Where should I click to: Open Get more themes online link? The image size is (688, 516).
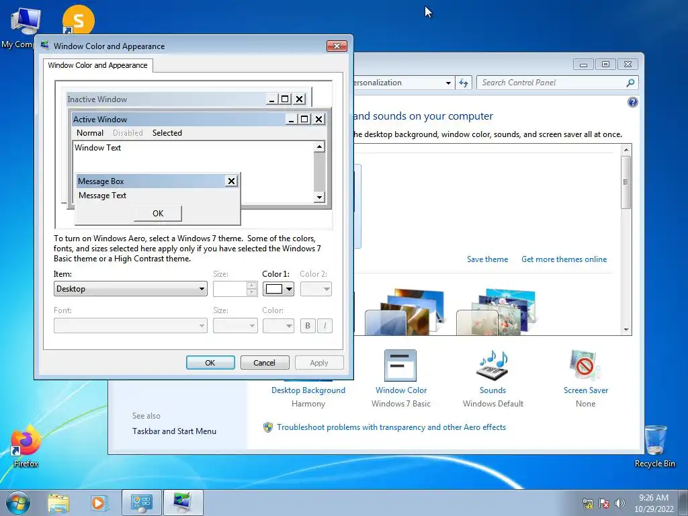564,259
